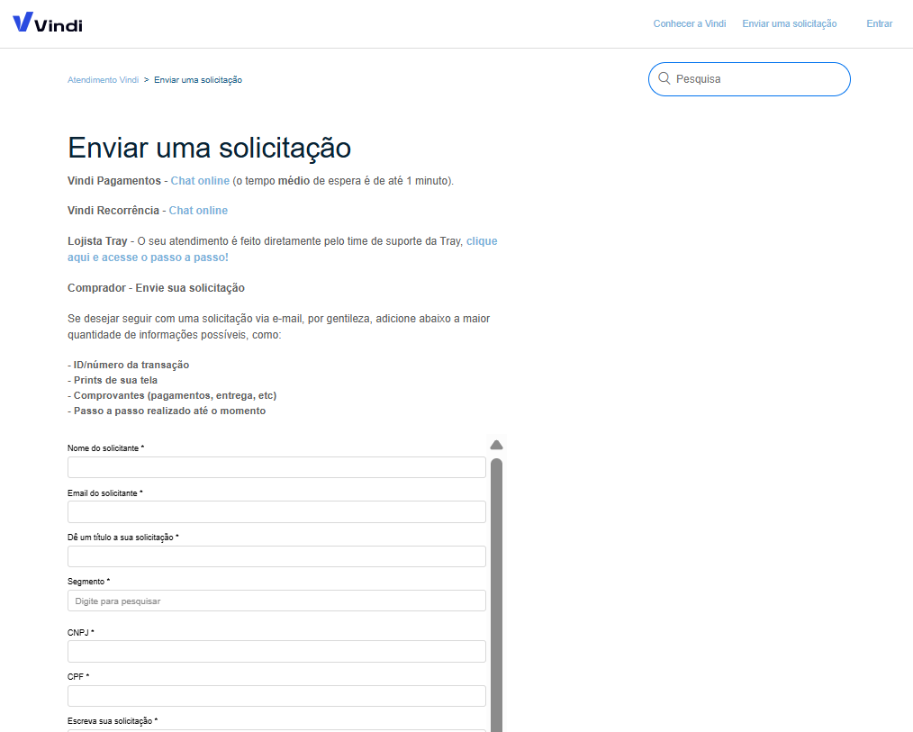Viewport: 913px width, 732px height.
Task: Click the form's scroll up arrow
Action: point(496,445)
